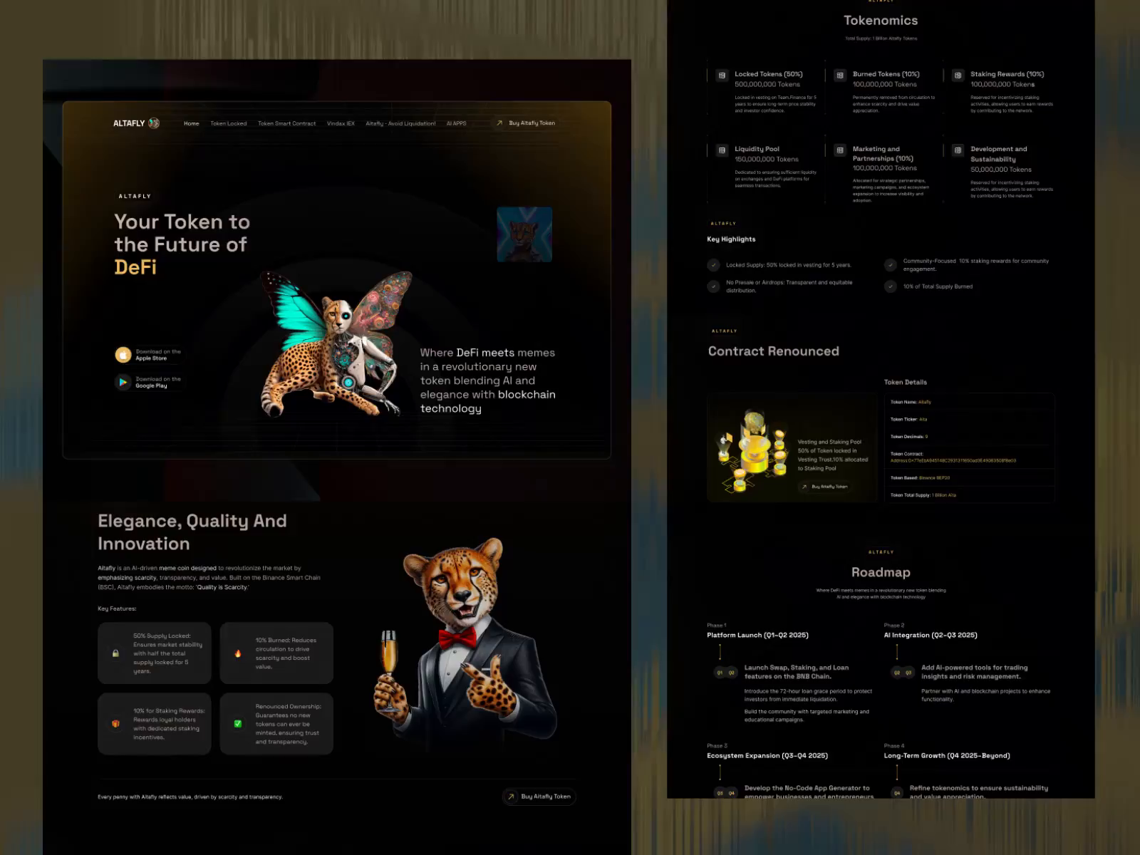
Task: Click the Token Ticker row
Action: pos(970,419)
